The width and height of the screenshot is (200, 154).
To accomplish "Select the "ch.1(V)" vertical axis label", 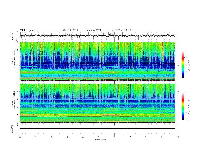I will click(12, 36).
